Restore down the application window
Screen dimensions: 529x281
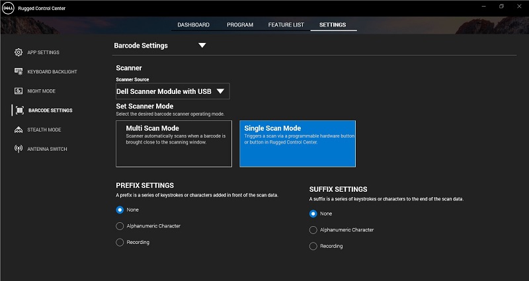coord(501,7)
